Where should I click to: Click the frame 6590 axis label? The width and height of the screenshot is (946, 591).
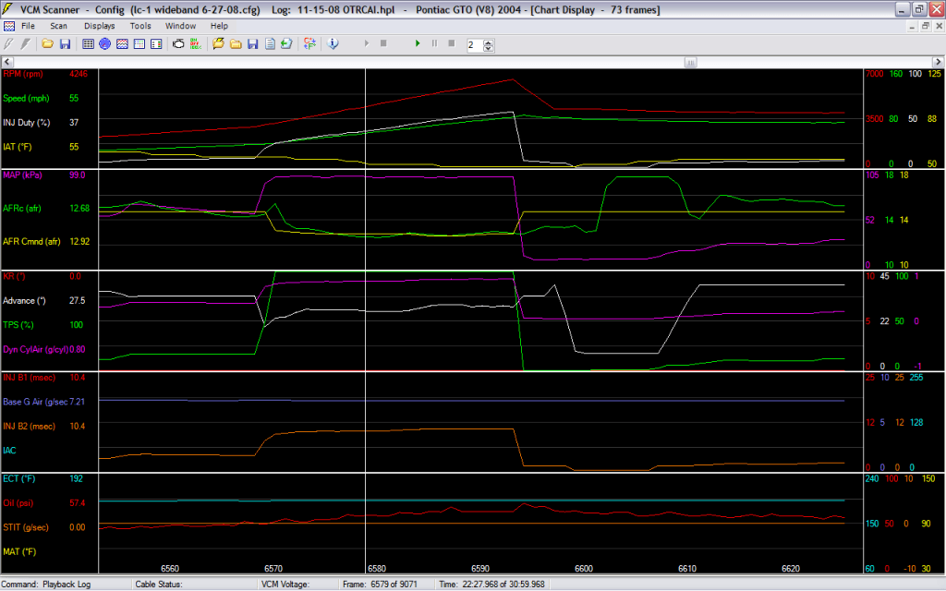click(x=480, y=568)
